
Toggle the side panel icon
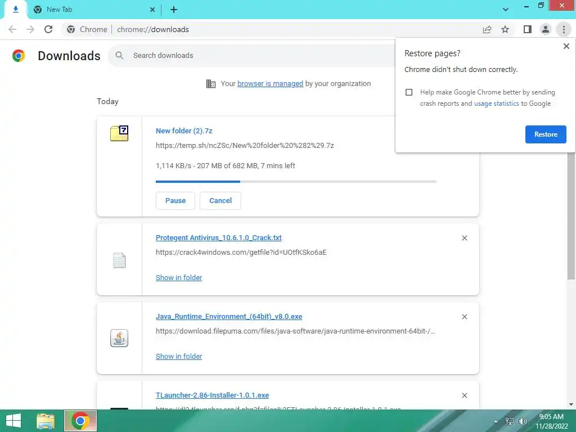pos(528,29)
